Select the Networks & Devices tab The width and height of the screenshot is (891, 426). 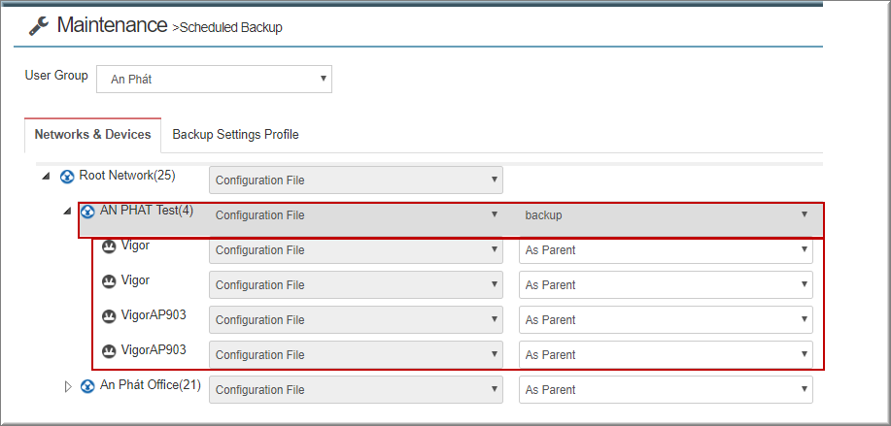pyautogui.click(x=92, y=135)
